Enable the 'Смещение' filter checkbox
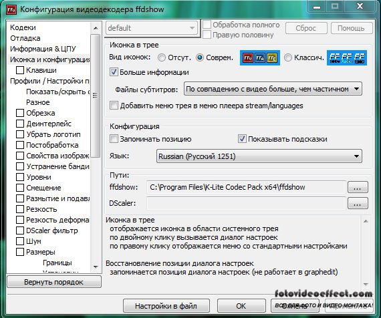 [20, 188]
